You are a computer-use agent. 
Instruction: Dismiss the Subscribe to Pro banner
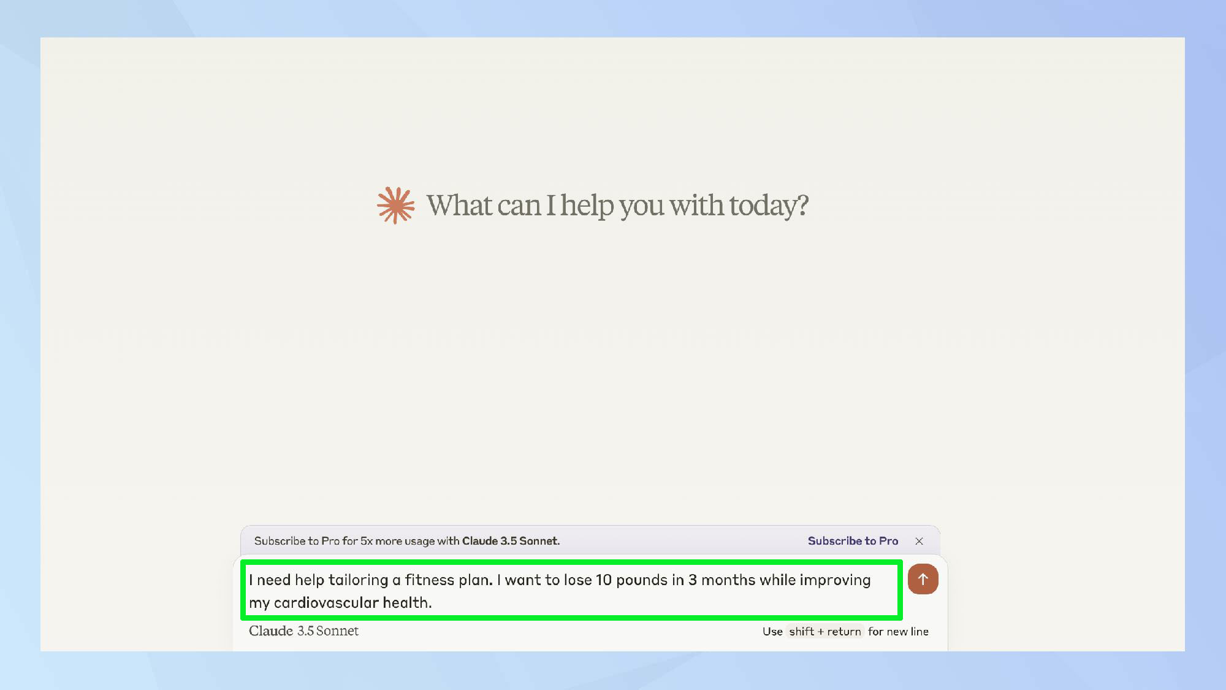tap(919, 541)
